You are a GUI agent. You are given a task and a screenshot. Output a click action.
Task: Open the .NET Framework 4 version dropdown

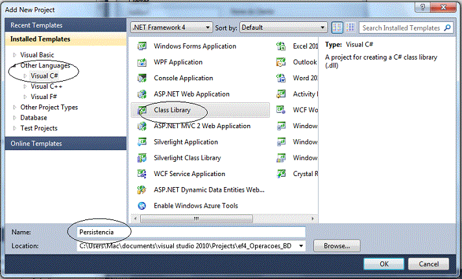click(x=171, y=28)
